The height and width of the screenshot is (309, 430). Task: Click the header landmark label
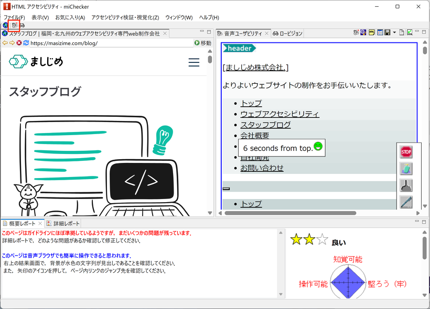pos(239,48)
